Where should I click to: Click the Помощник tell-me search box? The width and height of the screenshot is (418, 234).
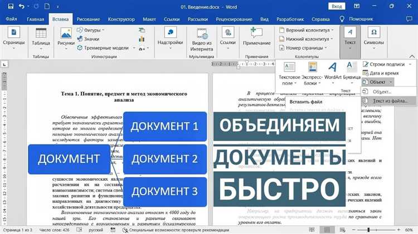(x=357, y=19)
